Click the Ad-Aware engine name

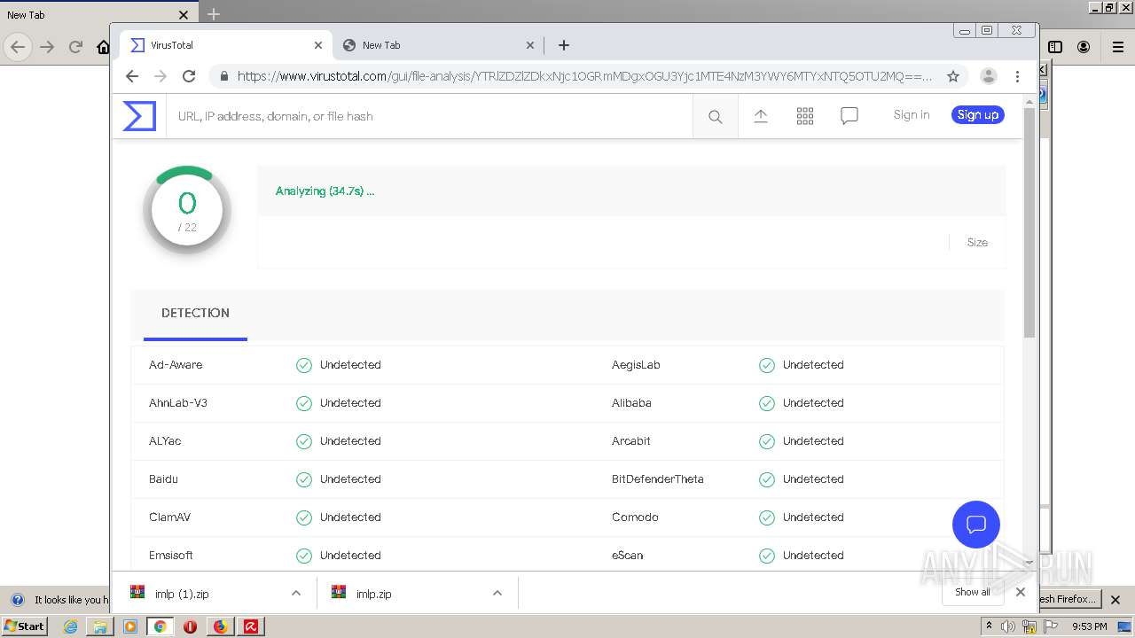click(x=176, y=365)
